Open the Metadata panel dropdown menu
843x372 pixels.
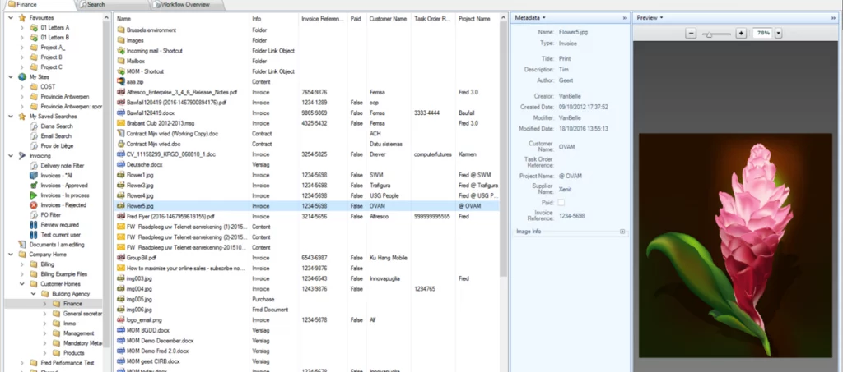(544, 18)
